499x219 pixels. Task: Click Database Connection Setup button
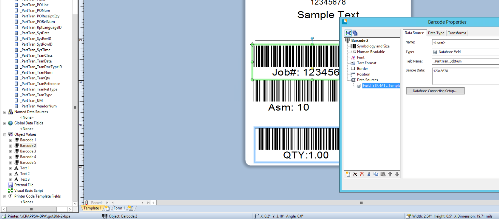(x=435, y=91)
